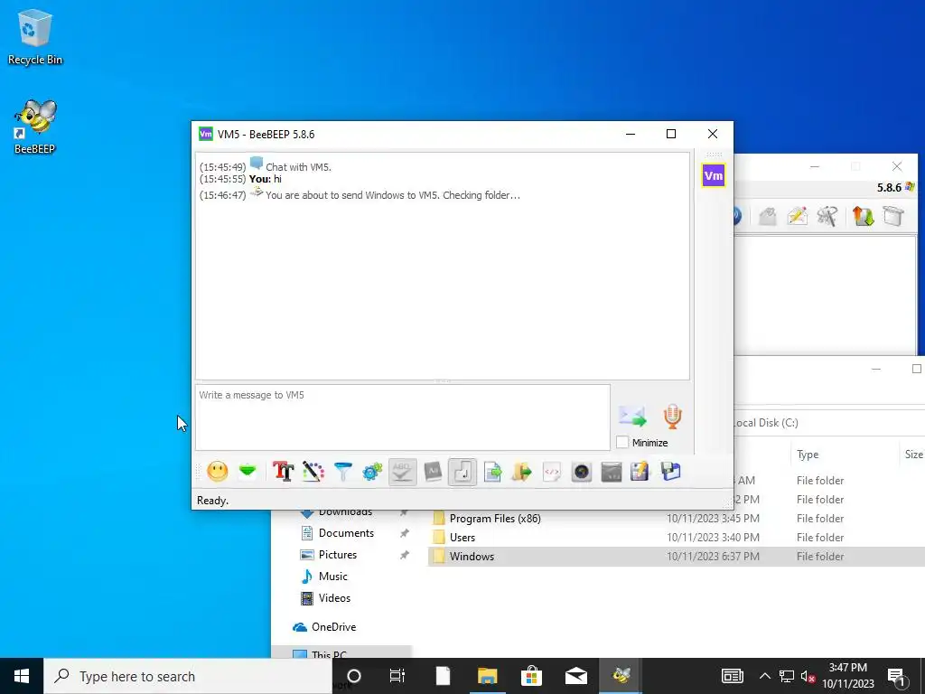Click the camera screenshot icon
Screen dimensions: 925x694
pos(582,472)
